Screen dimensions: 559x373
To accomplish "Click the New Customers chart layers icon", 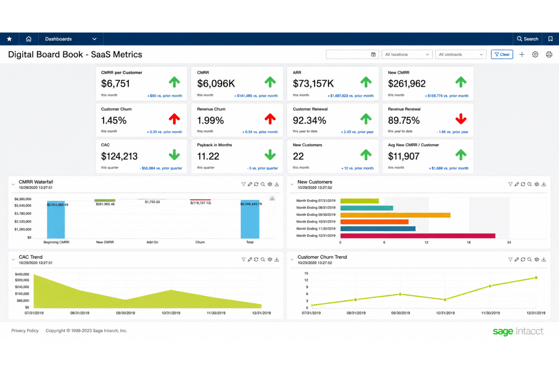I will [x=537, y=184].
